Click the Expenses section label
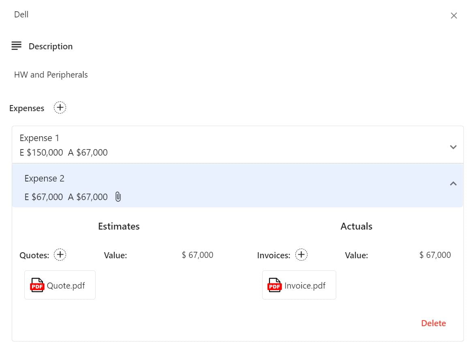 26,108
